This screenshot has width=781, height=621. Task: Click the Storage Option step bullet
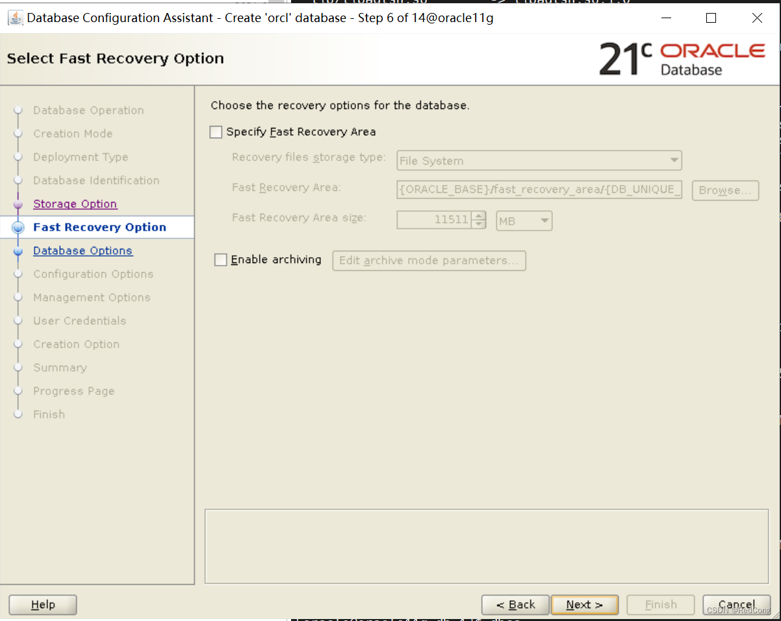[18, 204]
